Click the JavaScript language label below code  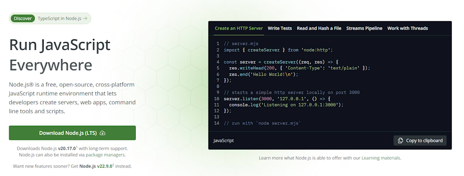pyautogui.click(x=223, y=140)
